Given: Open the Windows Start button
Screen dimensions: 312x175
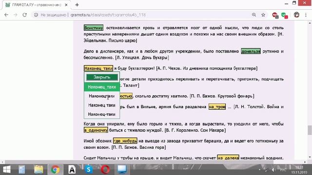Looking at the screenshot, I should [x=6, y=170].
